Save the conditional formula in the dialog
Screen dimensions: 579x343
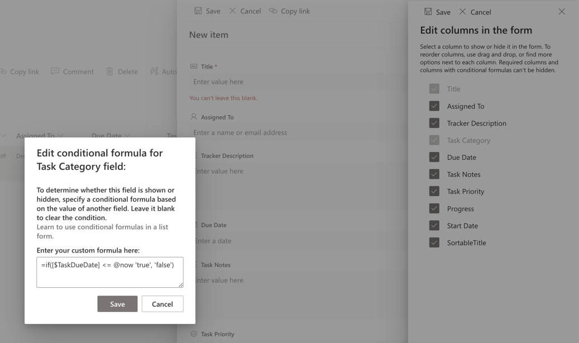click(117, 304)
